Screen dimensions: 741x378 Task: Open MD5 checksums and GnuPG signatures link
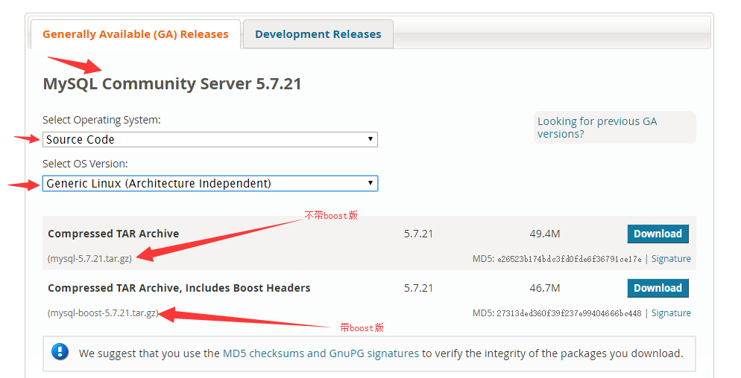[321, 353]
